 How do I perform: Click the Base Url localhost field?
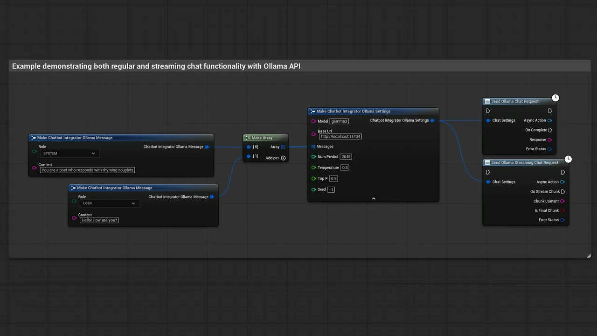tap(340, 137)
